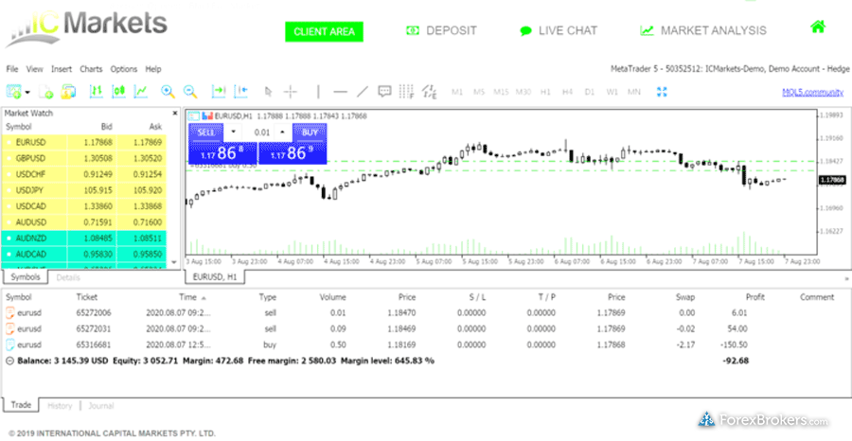Open the objects list tool icon
852x441 pixels.
(x=429, y=92)
